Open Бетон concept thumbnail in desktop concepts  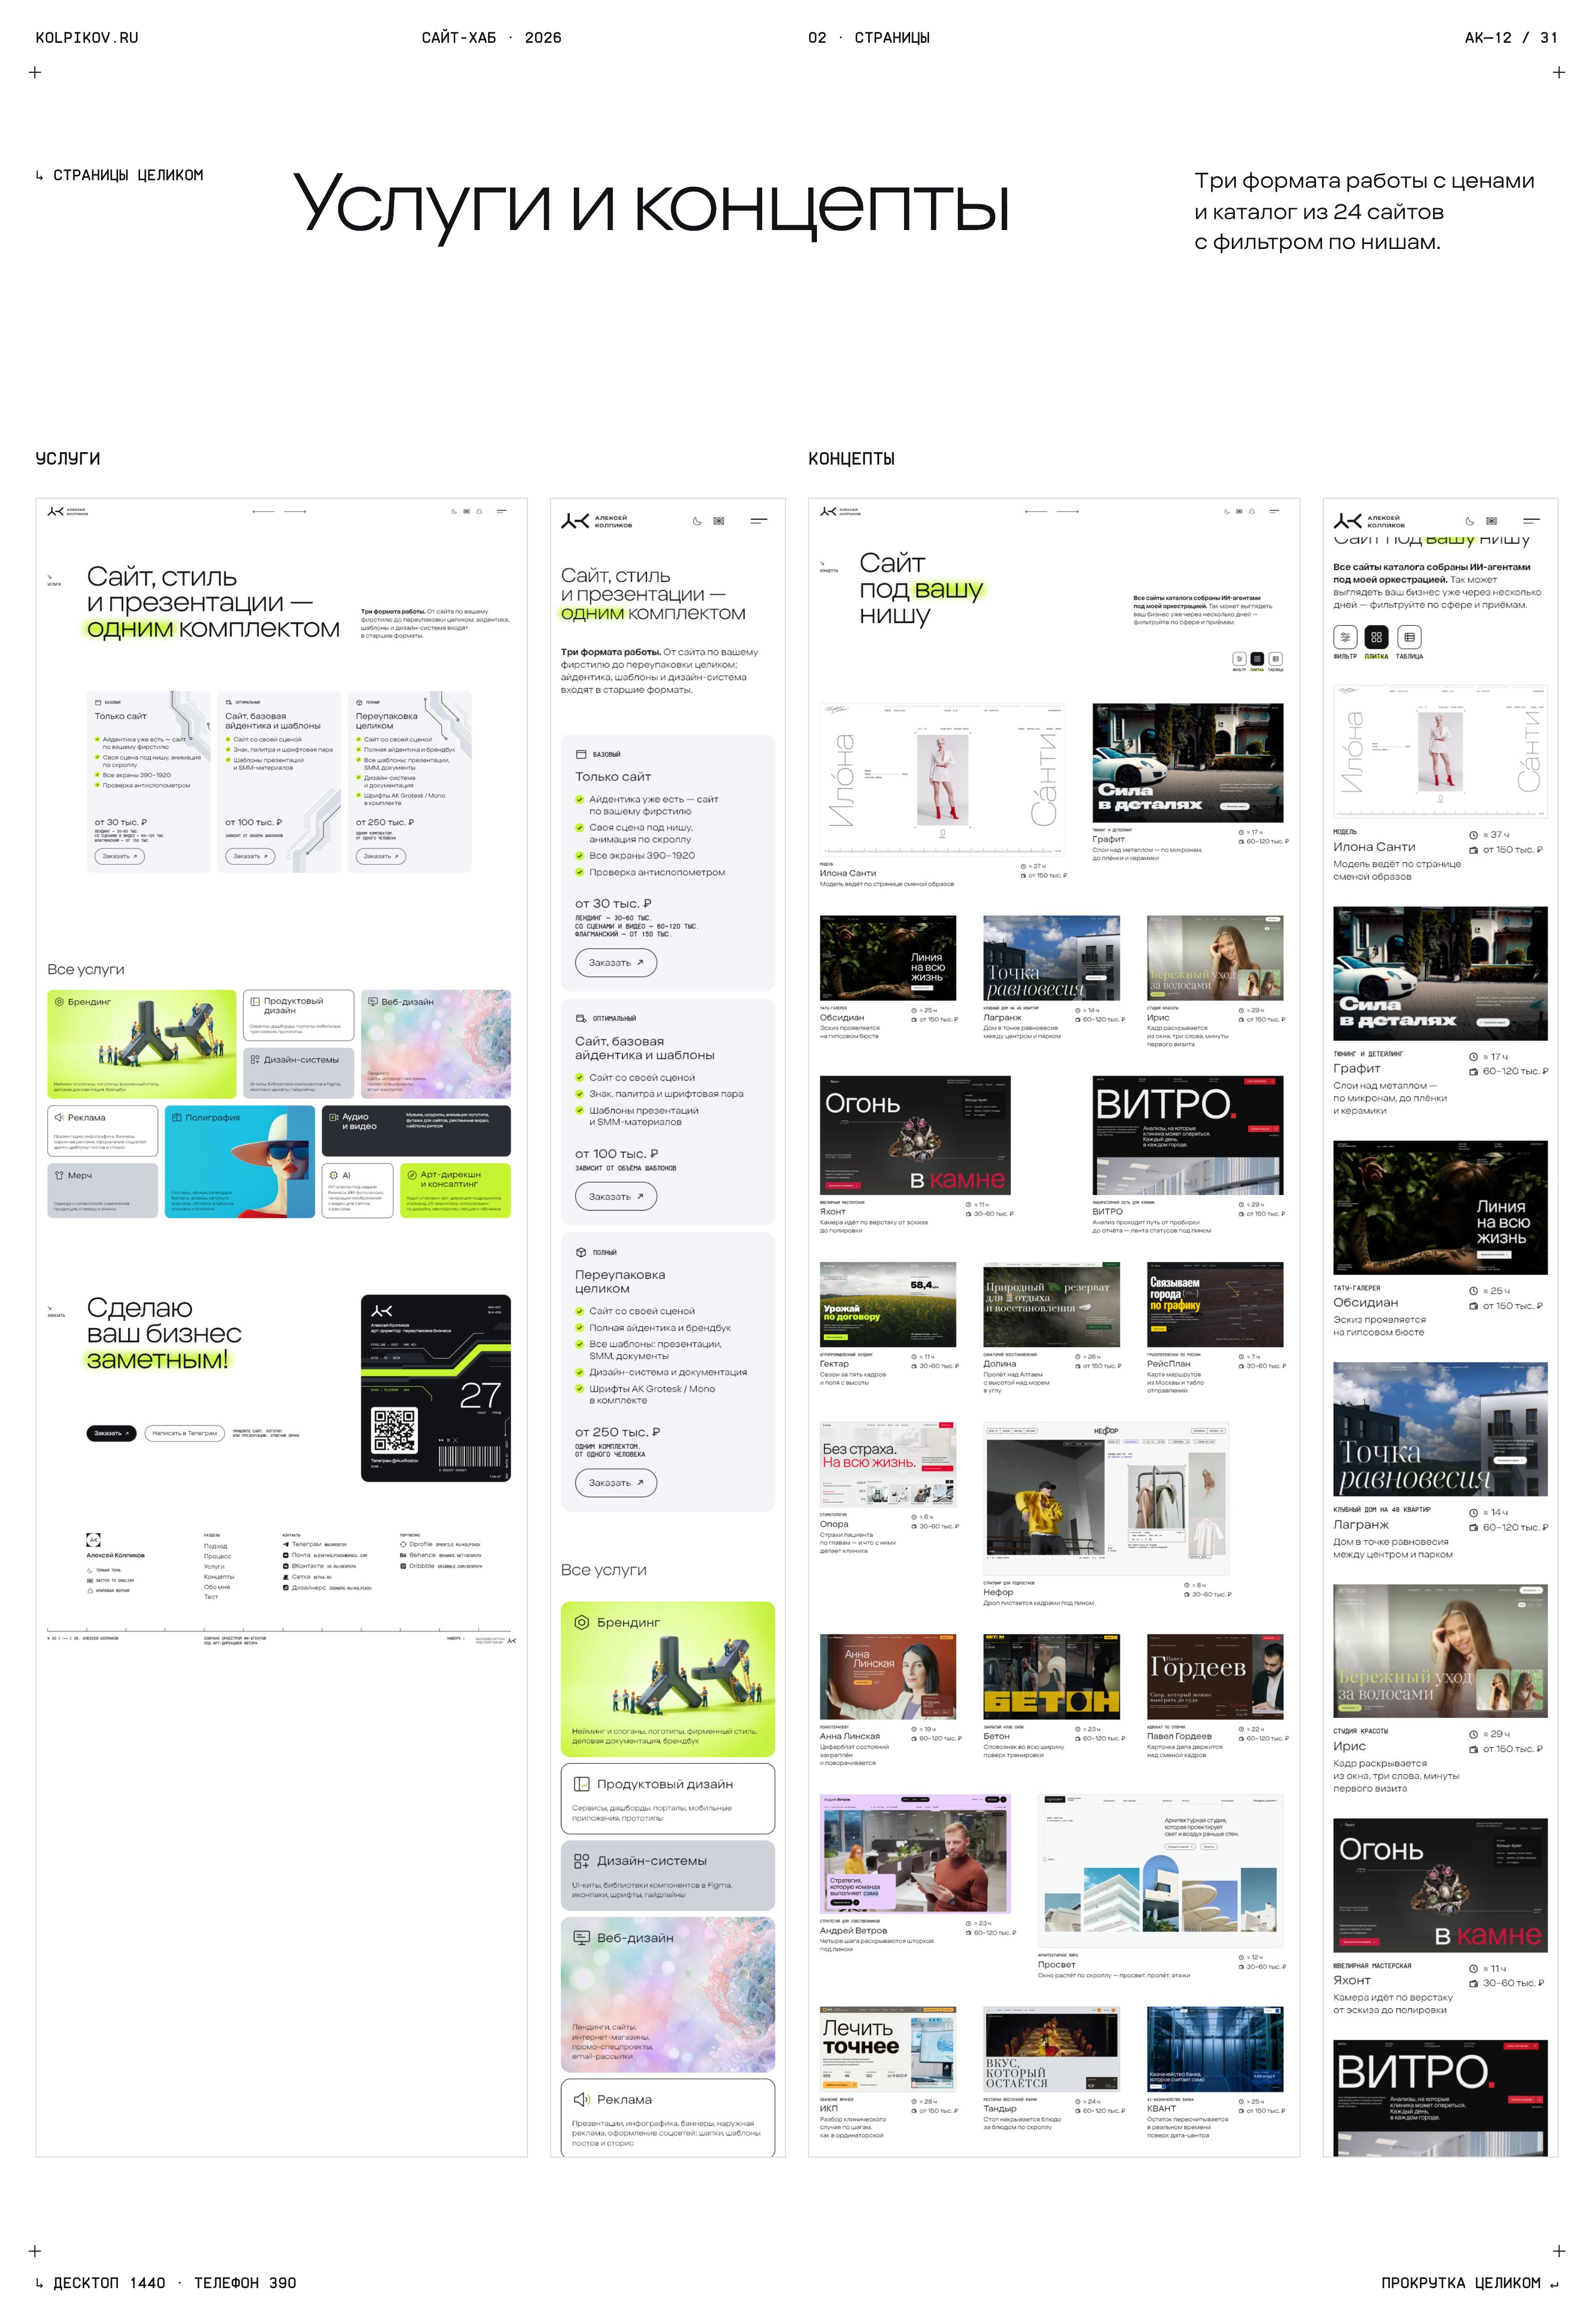(x=1051, y=1677)
